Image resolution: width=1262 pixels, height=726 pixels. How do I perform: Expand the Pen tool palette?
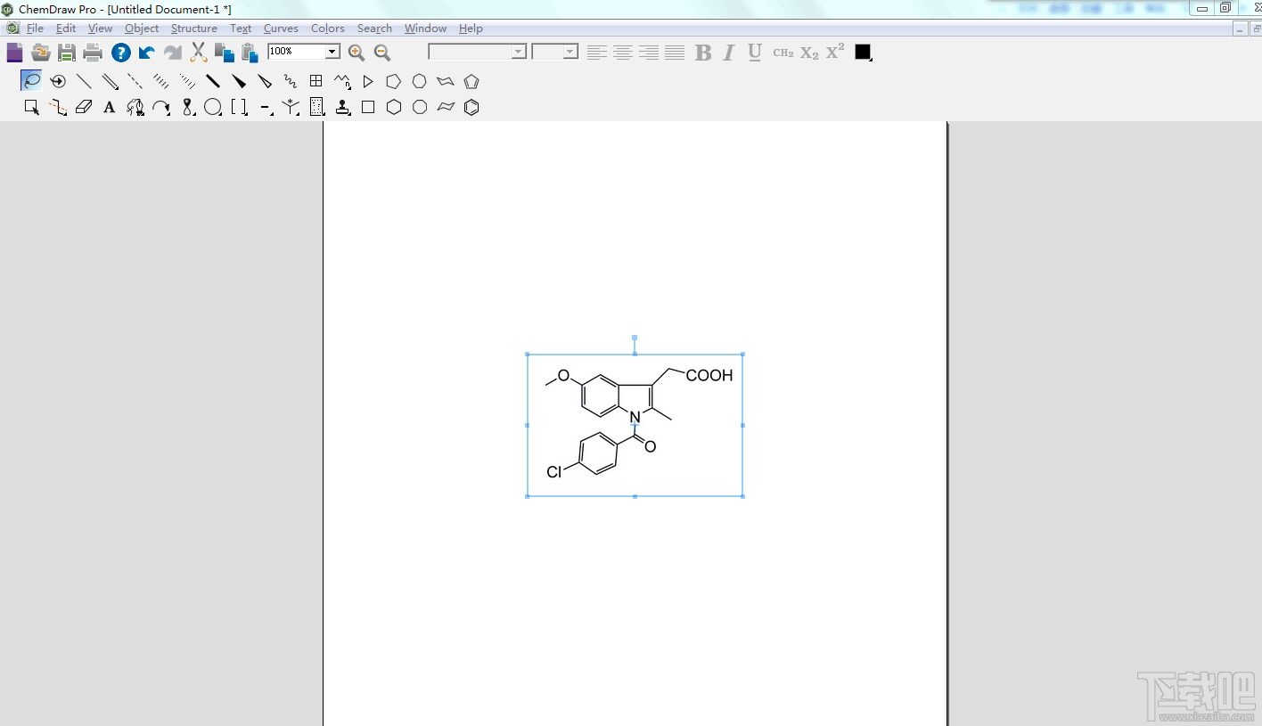click(135, 107)
